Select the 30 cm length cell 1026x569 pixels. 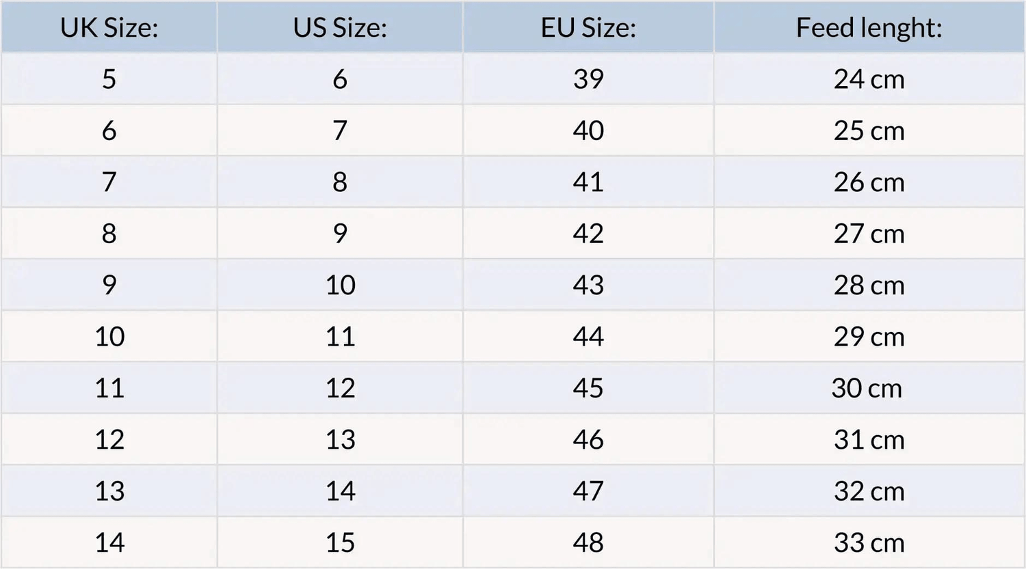(867, 388)
